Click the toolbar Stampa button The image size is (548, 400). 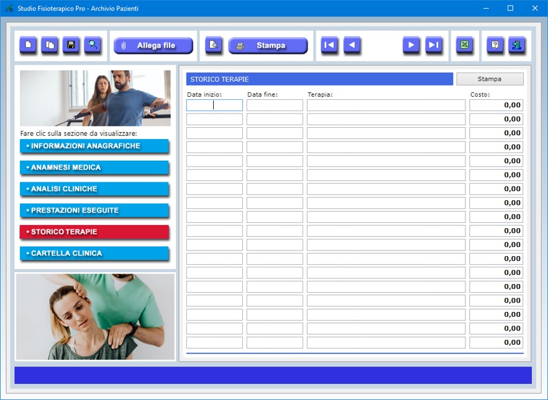(x=268, y=45)
